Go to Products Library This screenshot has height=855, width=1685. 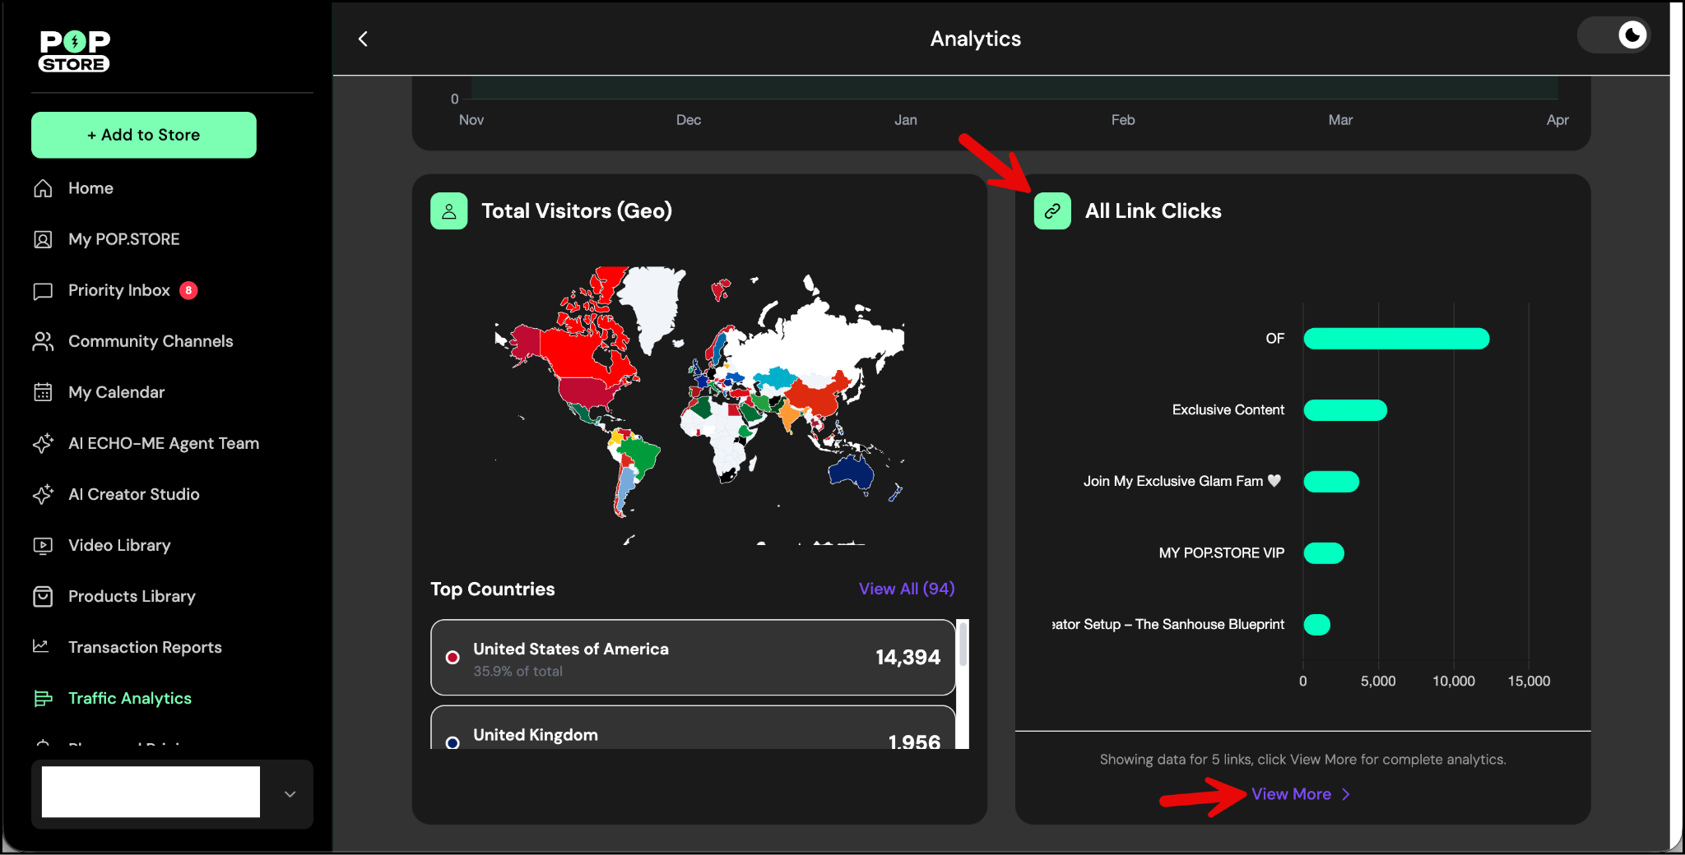tap(132, 596)
